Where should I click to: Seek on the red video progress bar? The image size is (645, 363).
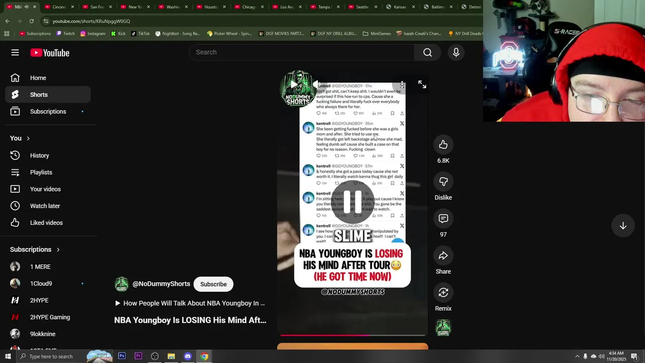(353, 335)
